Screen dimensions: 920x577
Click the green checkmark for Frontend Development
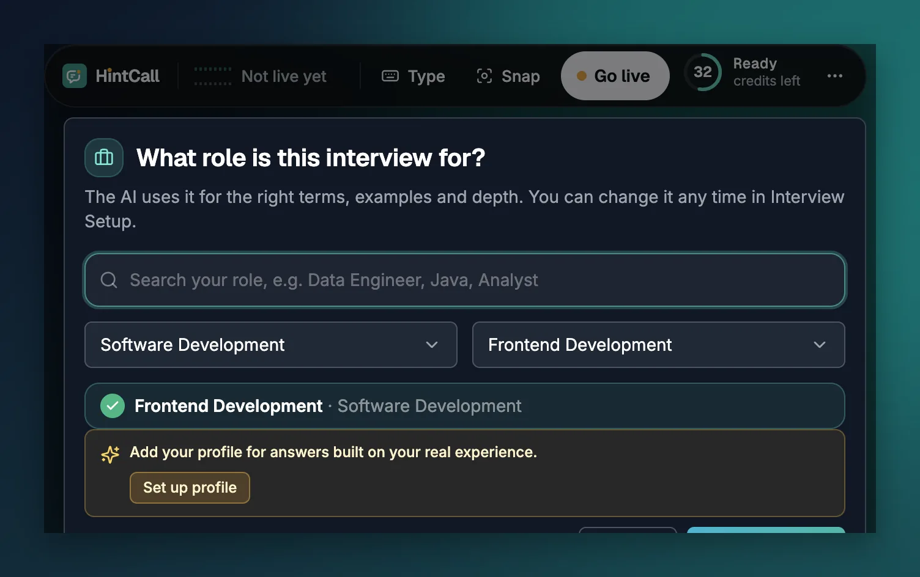click(x=113, y=406)
